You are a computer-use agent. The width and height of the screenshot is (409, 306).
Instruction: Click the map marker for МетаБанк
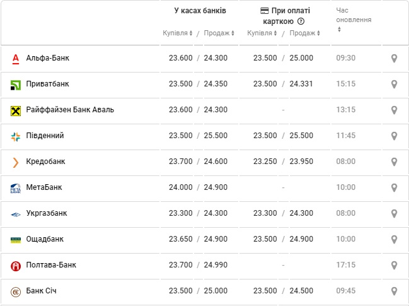pos(395,188)
